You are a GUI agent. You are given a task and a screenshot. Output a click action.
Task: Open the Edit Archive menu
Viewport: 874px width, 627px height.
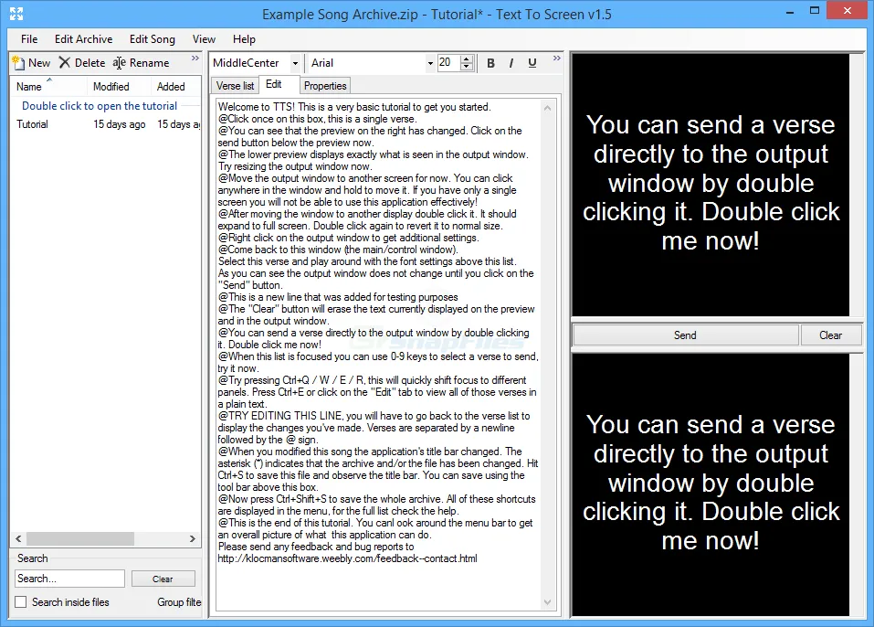tap(84, 39)
